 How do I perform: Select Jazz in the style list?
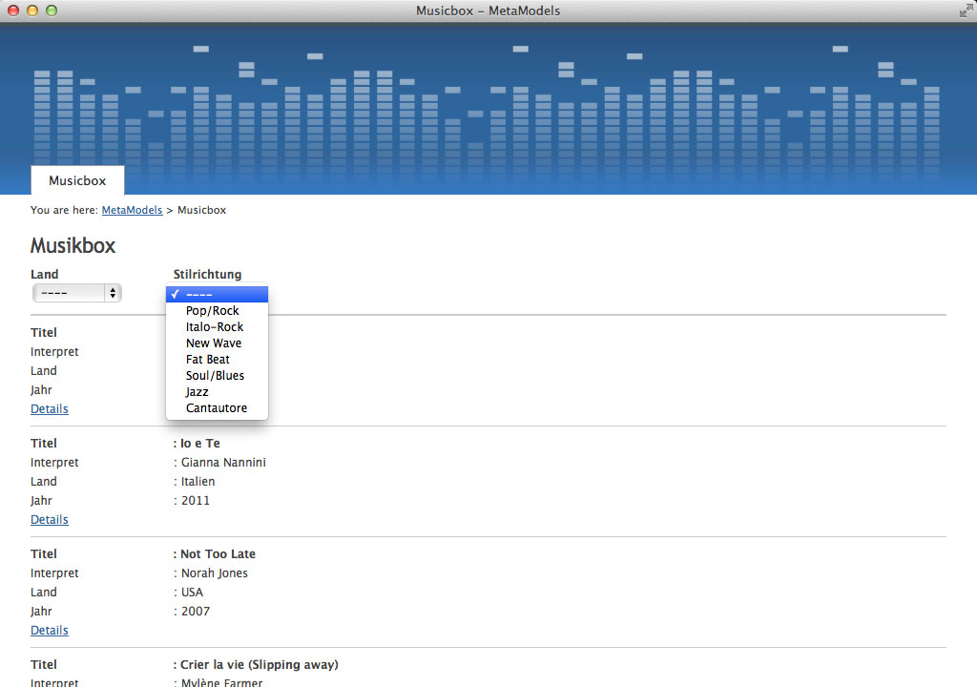tap(197, 392)
